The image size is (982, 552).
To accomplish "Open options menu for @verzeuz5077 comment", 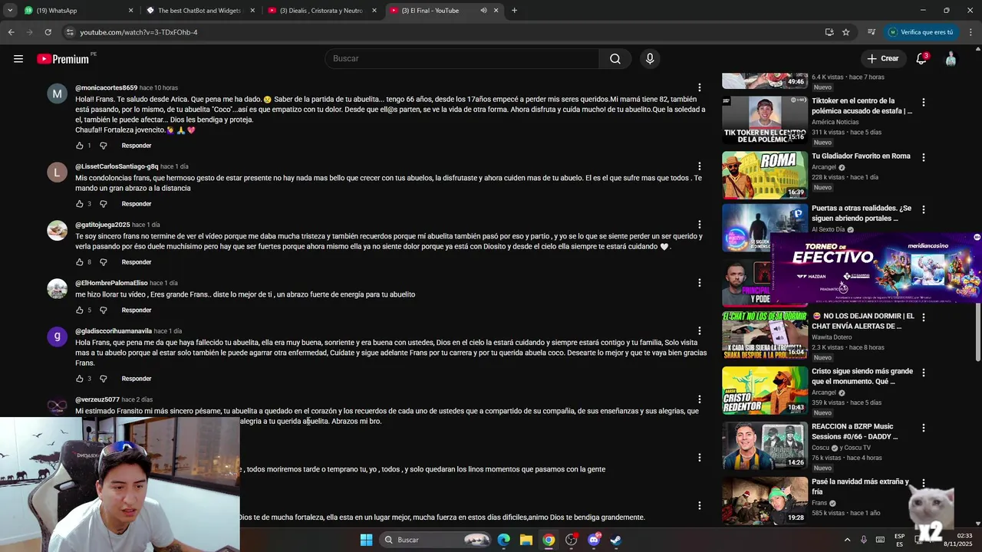I will pos(699,399).
